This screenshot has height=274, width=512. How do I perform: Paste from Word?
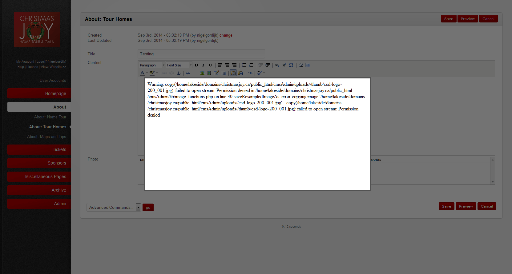point(240,73)
